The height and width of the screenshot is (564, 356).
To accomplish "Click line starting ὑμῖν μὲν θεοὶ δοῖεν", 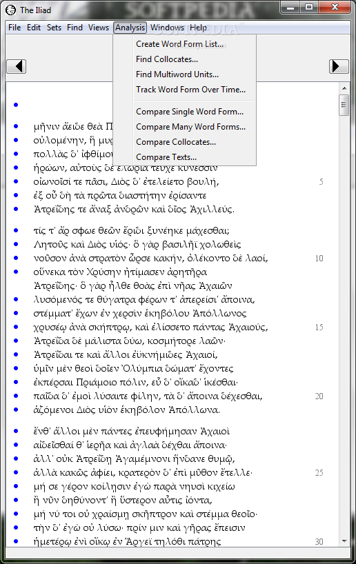I will point(134,368).
